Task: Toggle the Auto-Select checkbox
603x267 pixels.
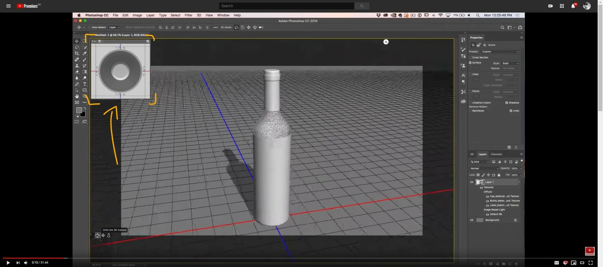Action: (90, 27)
